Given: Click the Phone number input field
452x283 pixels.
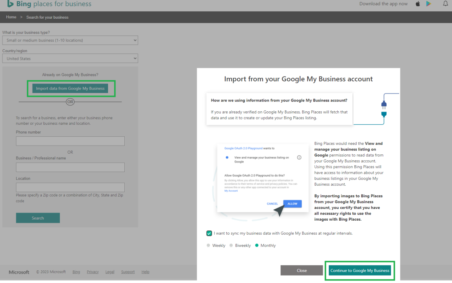Looking at the screenshot, I should click(70, 141).
